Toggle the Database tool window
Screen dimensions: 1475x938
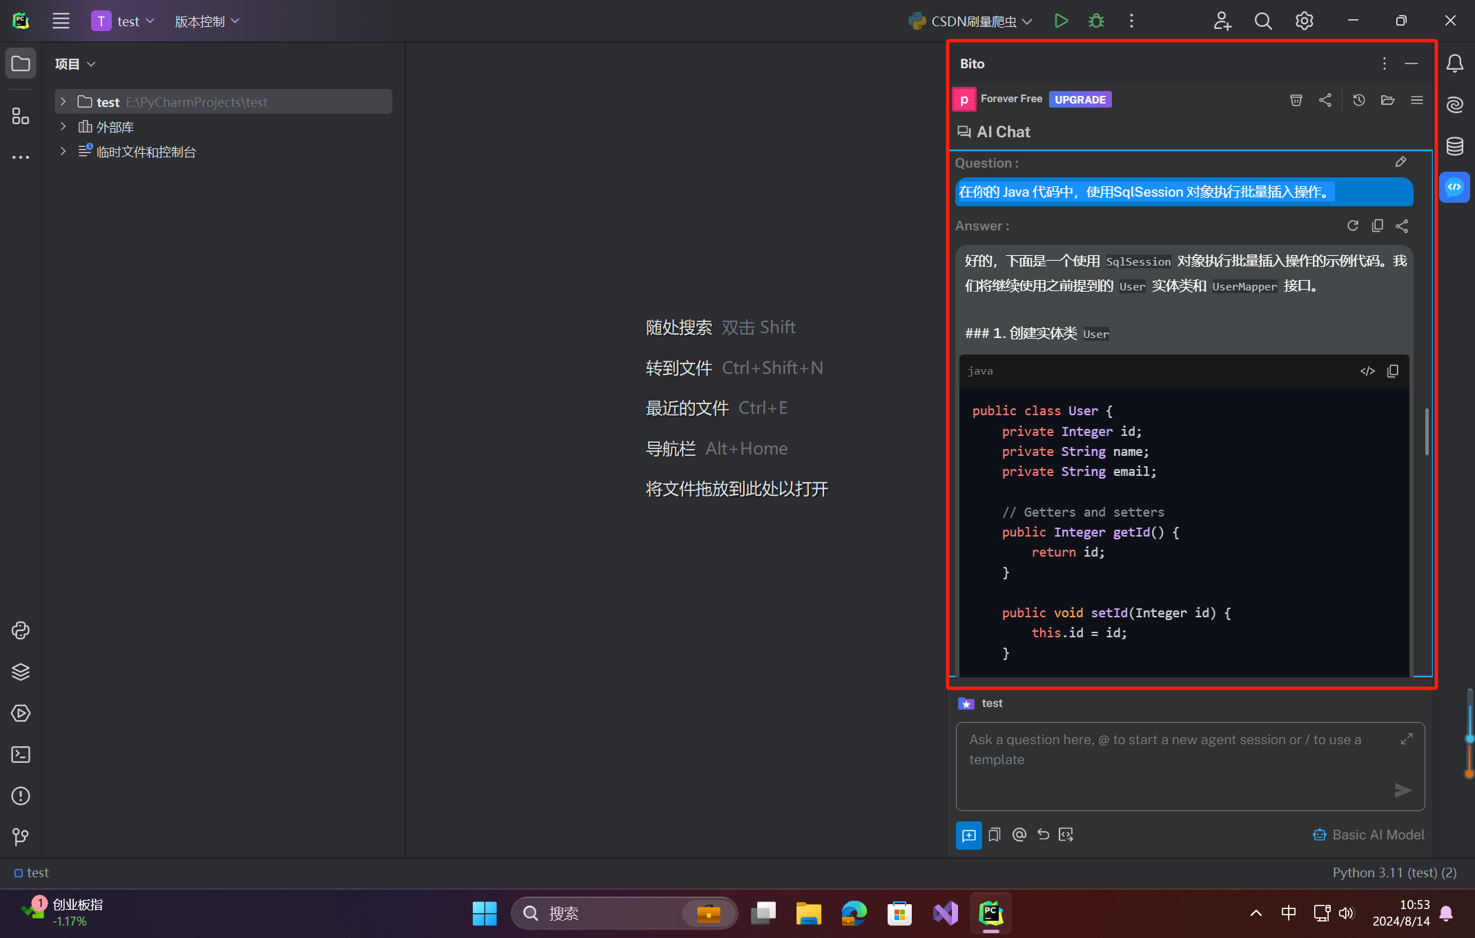pyautogui.click(x=1454, y=146)
